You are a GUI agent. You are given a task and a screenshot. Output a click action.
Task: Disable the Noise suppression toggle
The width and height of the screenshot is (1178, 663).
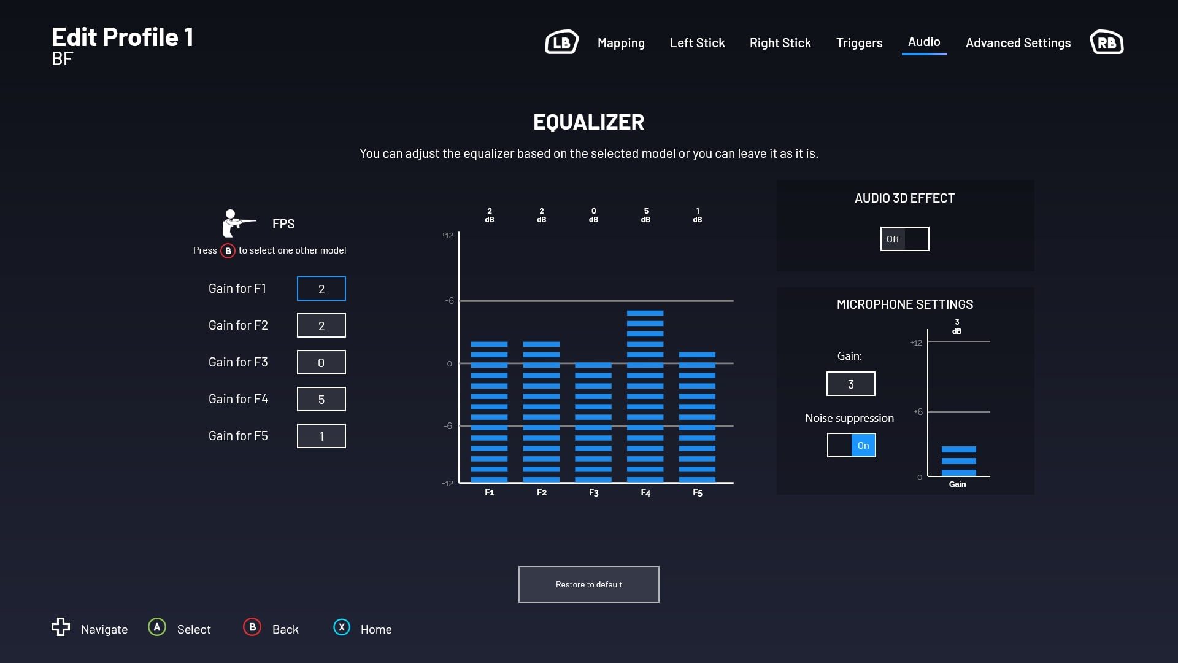point(851,445)
